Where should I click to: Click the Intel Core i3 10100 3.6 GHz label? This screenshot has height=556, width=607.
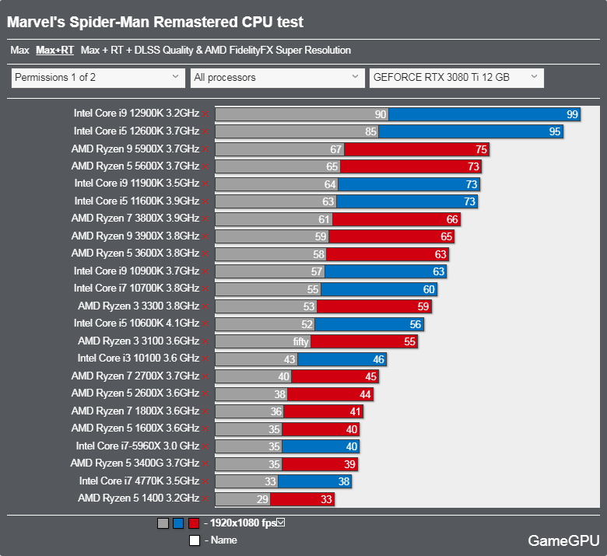pos(139,358)
